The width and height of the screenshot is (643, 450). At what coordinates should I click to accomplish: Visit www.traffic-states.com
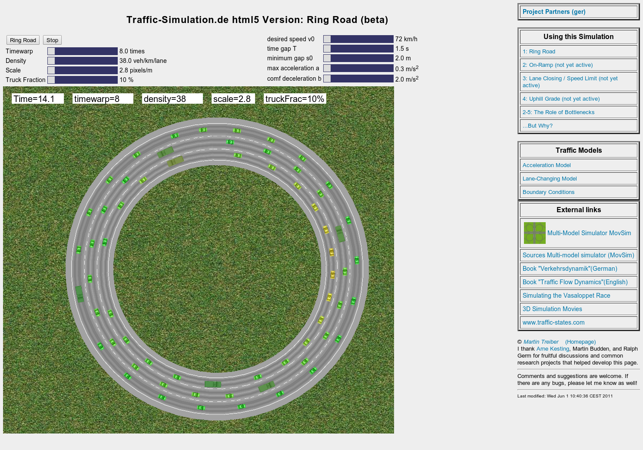tap(554, 322)
